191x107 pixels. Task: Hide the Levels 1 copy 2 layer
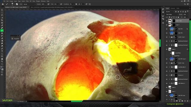point(167,37)
